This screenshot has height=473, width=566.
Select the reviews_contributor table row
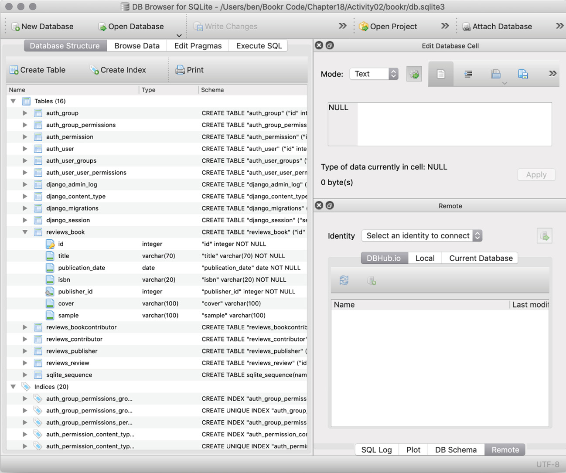tap(157, 339)
